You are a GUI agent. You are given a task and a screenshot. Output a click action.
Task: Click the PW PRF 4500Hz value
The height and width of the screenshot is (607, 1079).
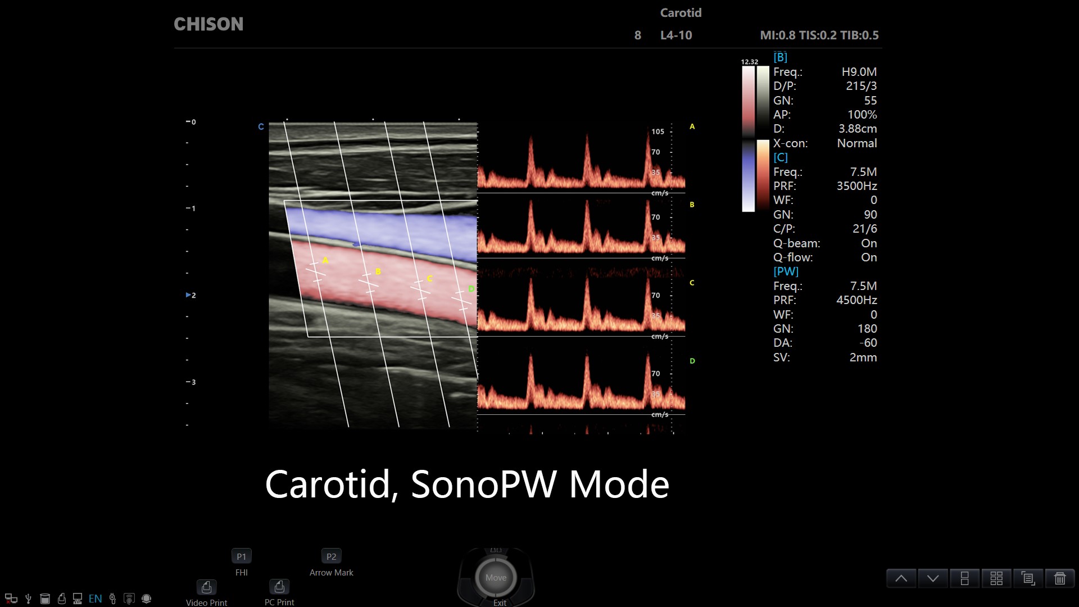point(856,300)
